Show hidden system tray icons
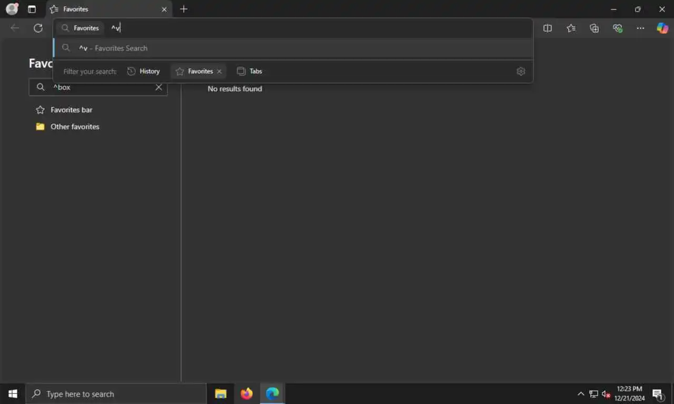 [581, 393]
